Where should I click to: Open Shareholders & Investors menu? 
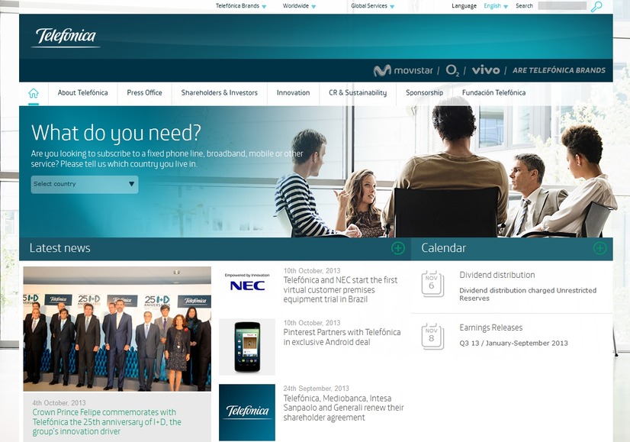220,93
